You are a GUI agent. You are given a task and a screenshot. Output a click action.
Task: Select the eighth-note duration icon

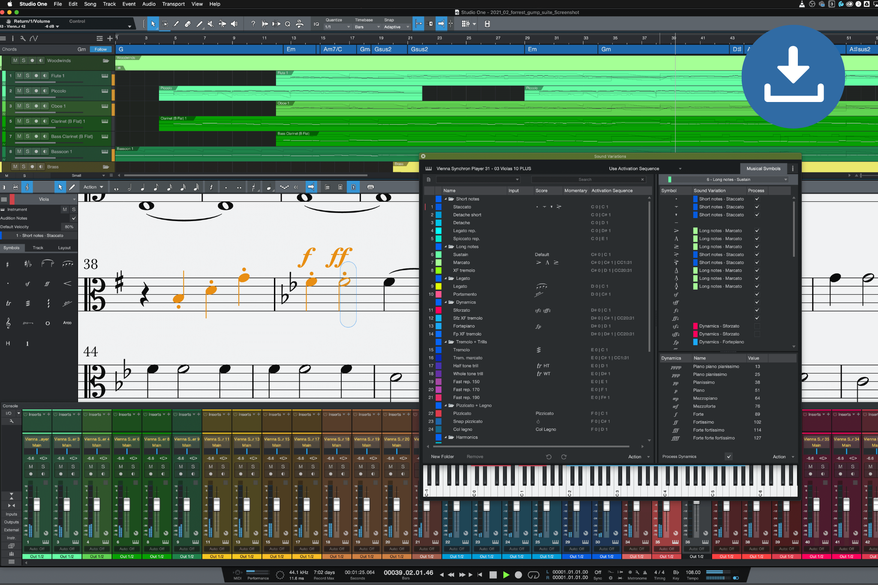point(156,187)
